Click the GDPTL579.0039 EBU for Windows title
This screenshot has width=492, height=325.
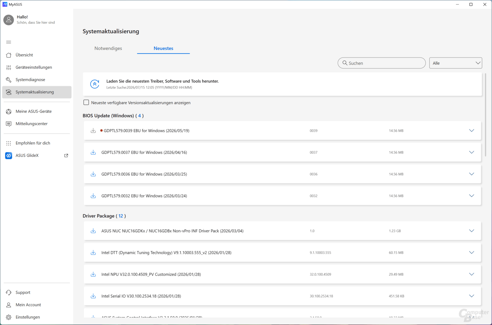[146, 131]
